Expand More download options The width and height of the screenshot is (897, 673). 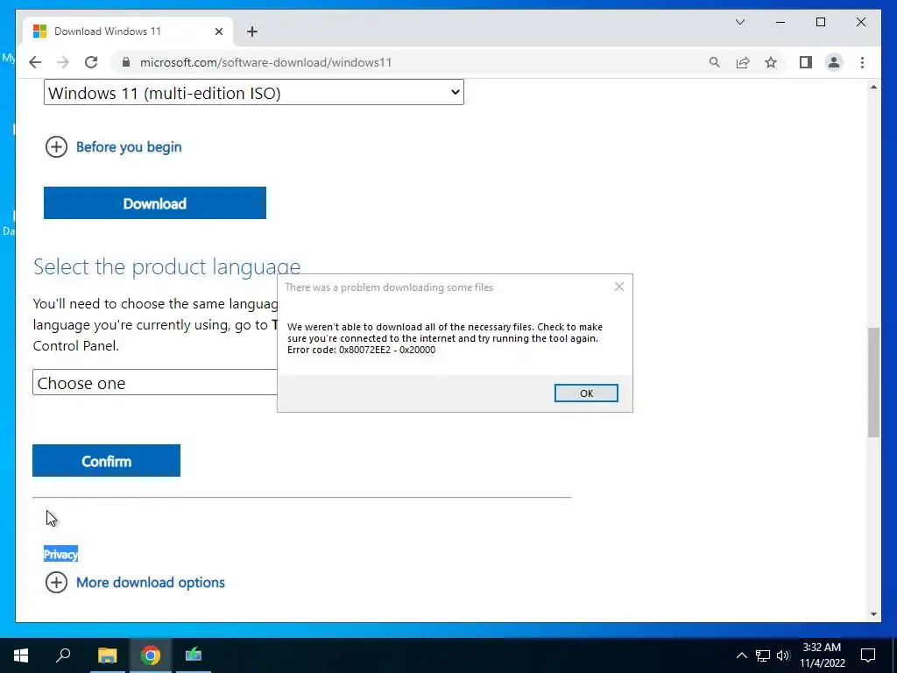pyautogui.click(x=135, y=583)
